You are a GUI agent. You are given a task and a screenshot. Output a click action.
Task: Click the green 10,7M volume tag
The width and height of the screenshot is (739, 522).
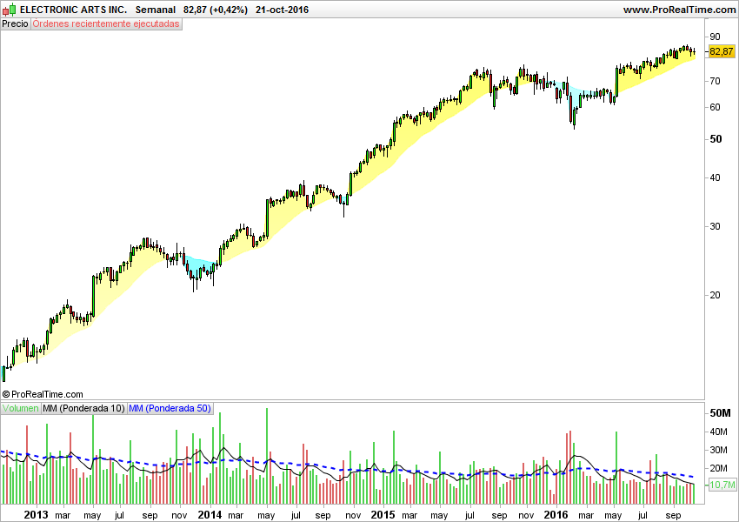coord(722,485)
